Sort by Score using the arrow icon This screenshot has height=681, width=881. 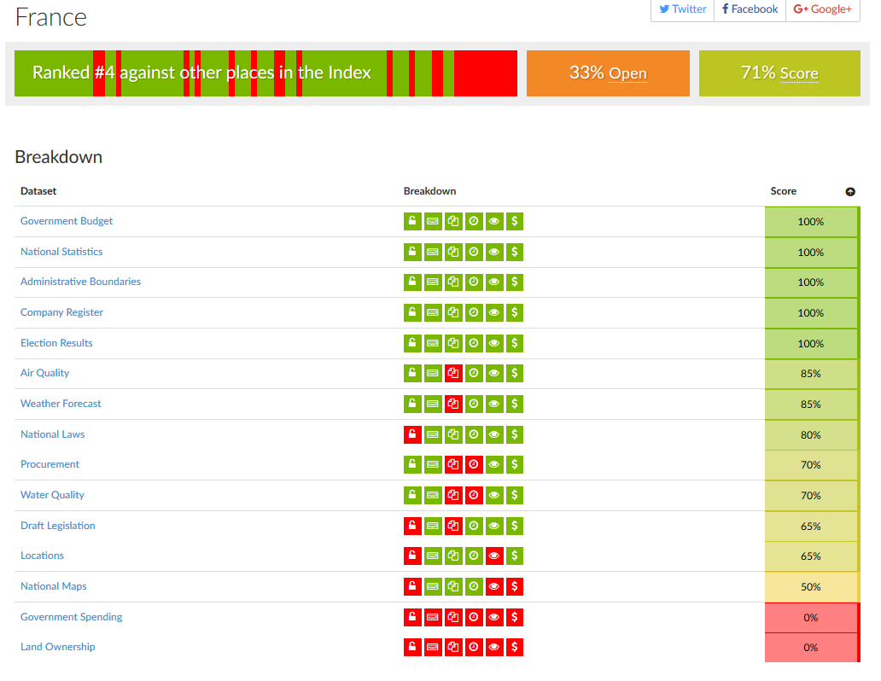(x=850, y=192)
